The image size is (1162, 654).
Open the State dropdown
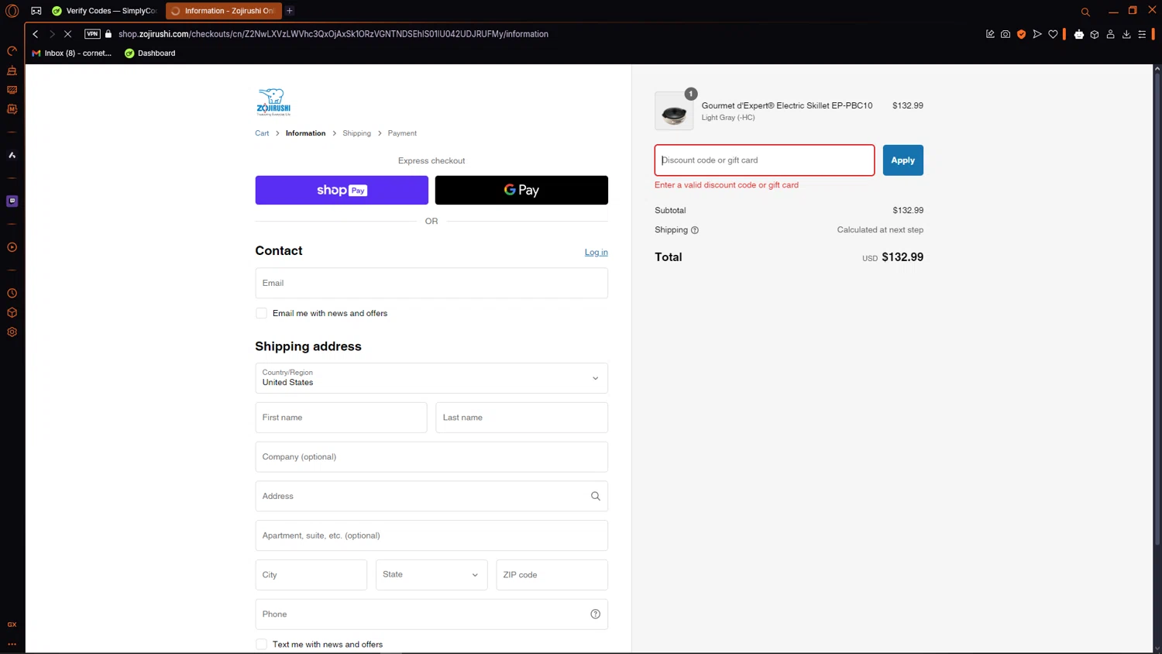(x=431, y=575)
